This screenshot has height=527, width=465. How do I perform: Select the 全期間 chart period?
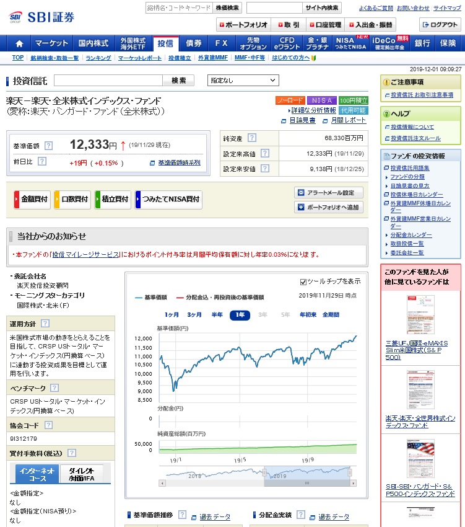331,314
